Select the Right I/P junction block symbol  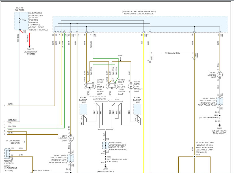(x=7, y=153)
